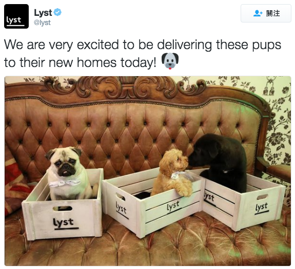
Task: Click lyst logo on middle crate front
Action: pyautogui.click(x=173, y=206)
